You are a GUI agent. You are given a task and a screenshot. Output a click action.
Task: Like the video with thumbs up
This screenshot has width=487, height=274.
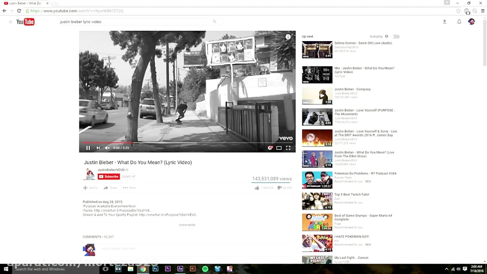[257, 188]
